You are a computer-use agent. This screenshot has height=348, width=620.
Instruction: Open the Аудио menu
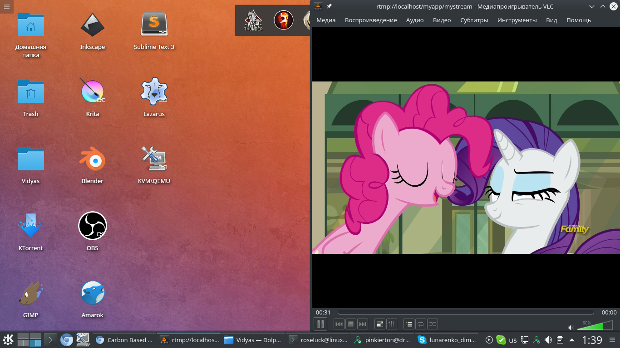tap(415, 20)
